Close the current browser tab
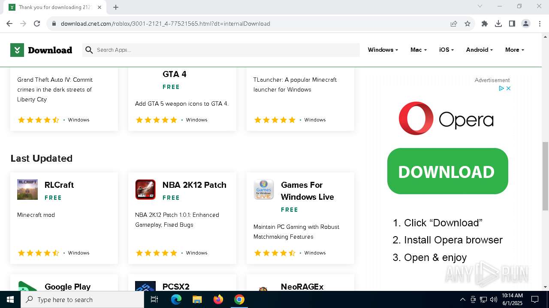 point(100,7)
